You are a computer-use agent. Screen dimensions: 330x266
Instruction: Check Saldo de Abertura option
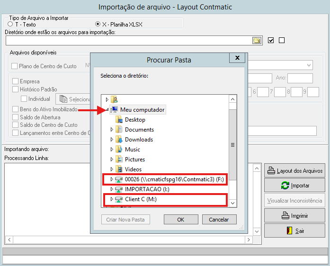coord(15,117)
